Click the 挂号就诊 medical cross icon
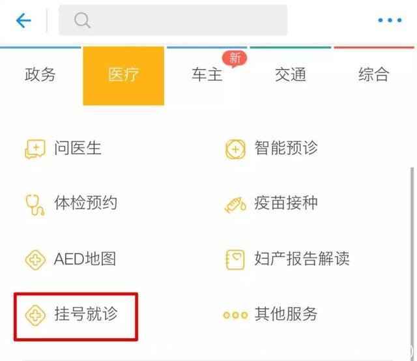 coord(35,315)
